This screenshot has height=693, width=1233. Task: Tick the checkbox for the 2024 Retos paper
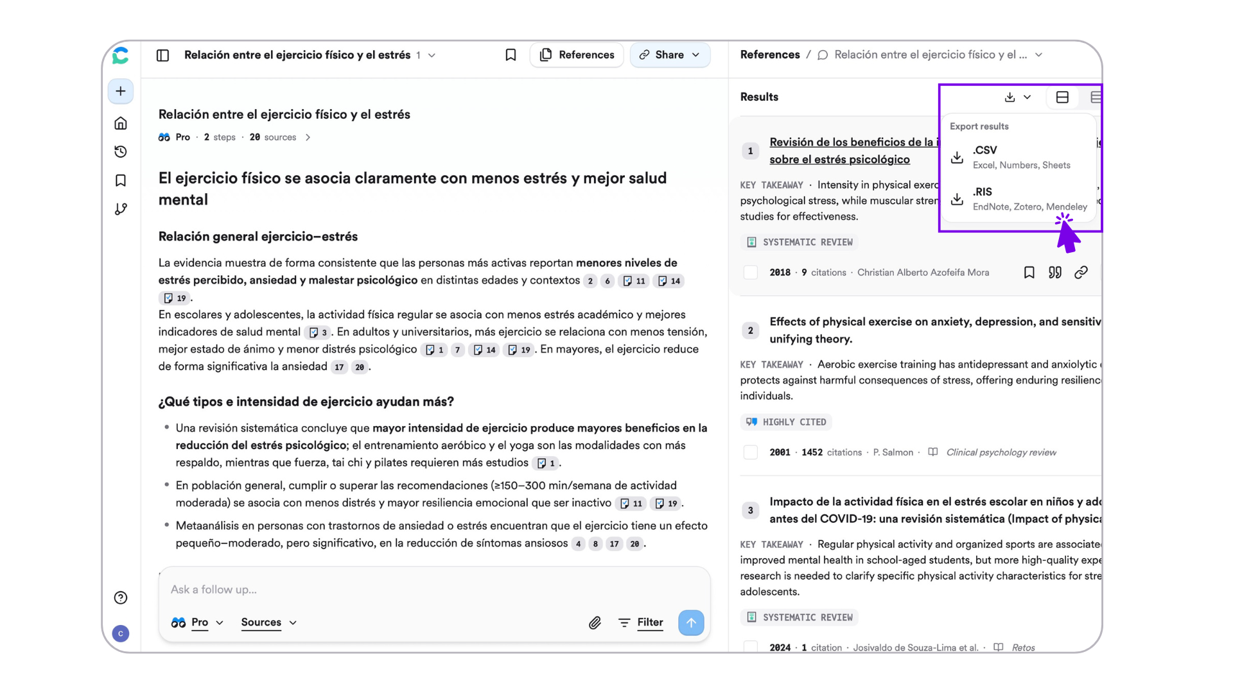click(x=750, y=647)
